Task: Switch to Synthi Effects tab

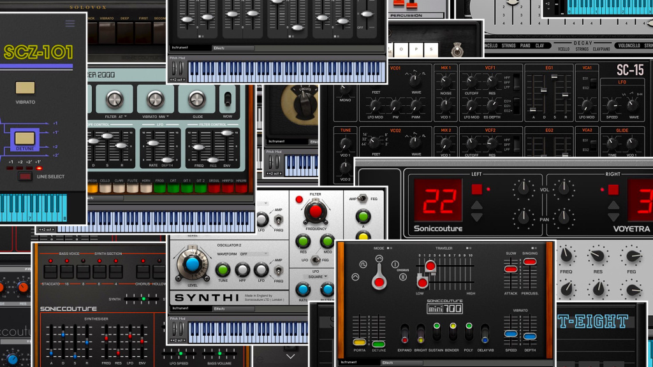Action: coord(233,309)
